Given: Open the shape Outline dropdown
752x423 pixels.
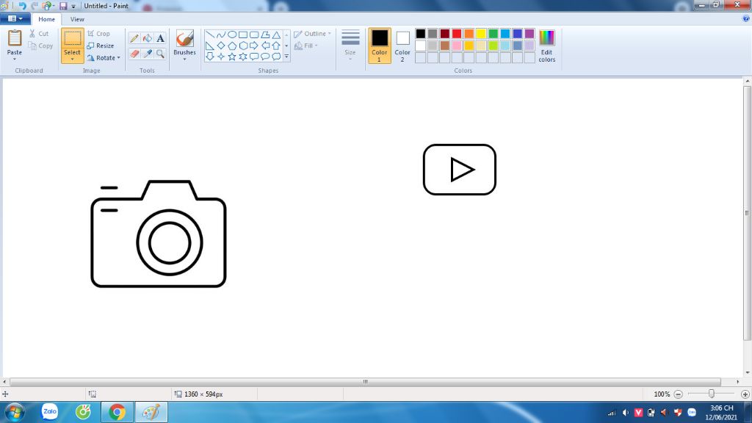Looking at the screenshot, I should coord(313,34).
